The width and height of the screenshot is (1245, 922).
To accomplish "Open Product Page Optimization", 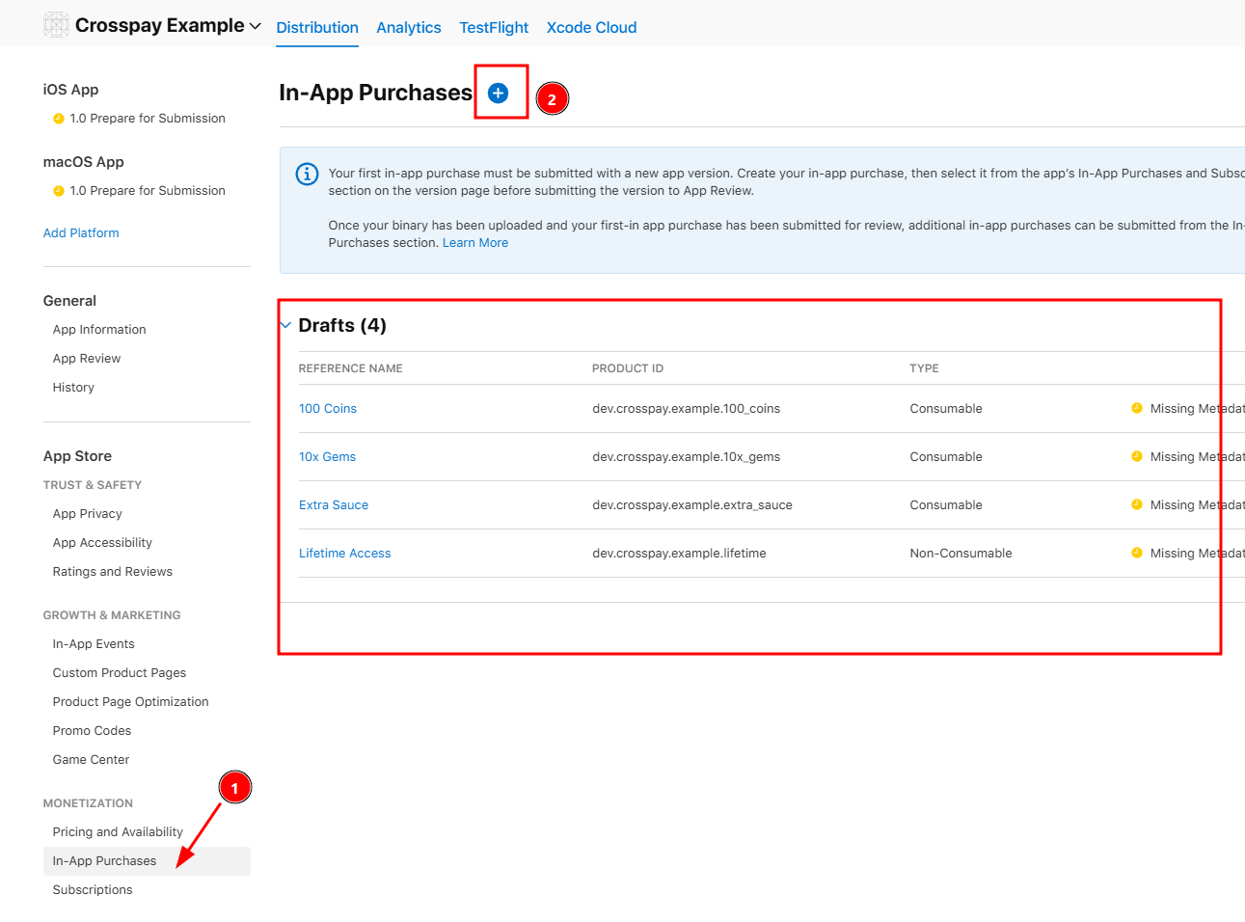I will (x=131, y=702).
